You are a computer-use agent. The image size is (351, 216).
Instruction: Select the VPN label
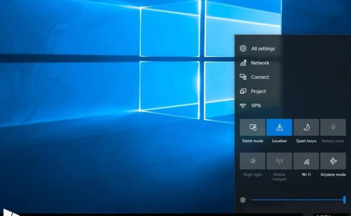point(256,105)
